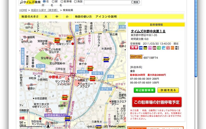The width and height of the screenshot is (206, 129).
Task: Click the dark red 24 hours icon
Action: 154,48
